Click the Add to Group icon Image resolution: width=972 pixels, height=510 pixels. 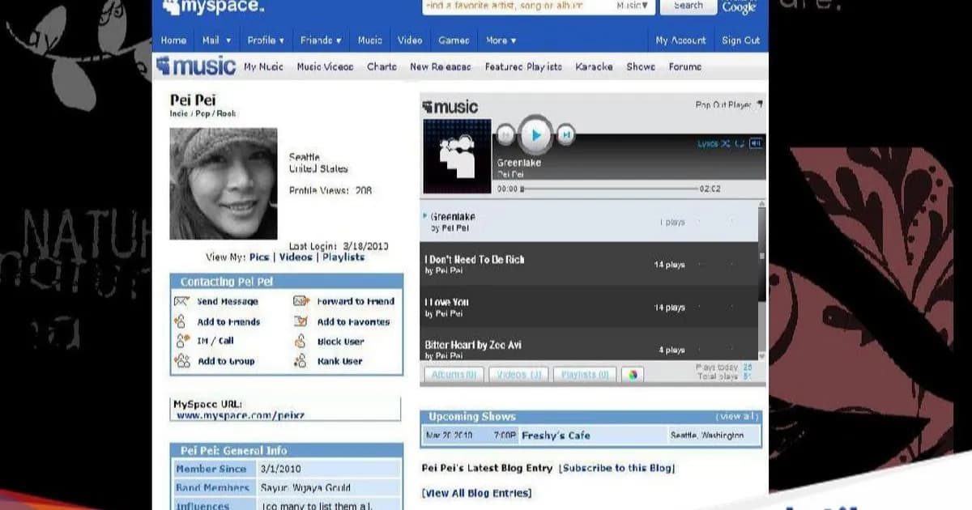coord(182,361)
